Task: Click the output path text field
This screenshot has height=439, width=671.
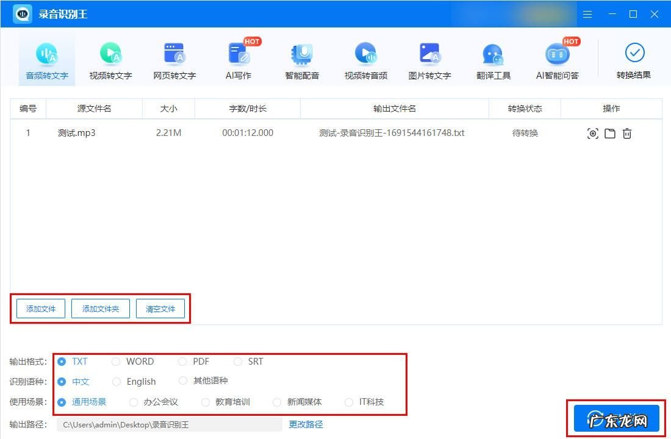Action: pos(169,424)
